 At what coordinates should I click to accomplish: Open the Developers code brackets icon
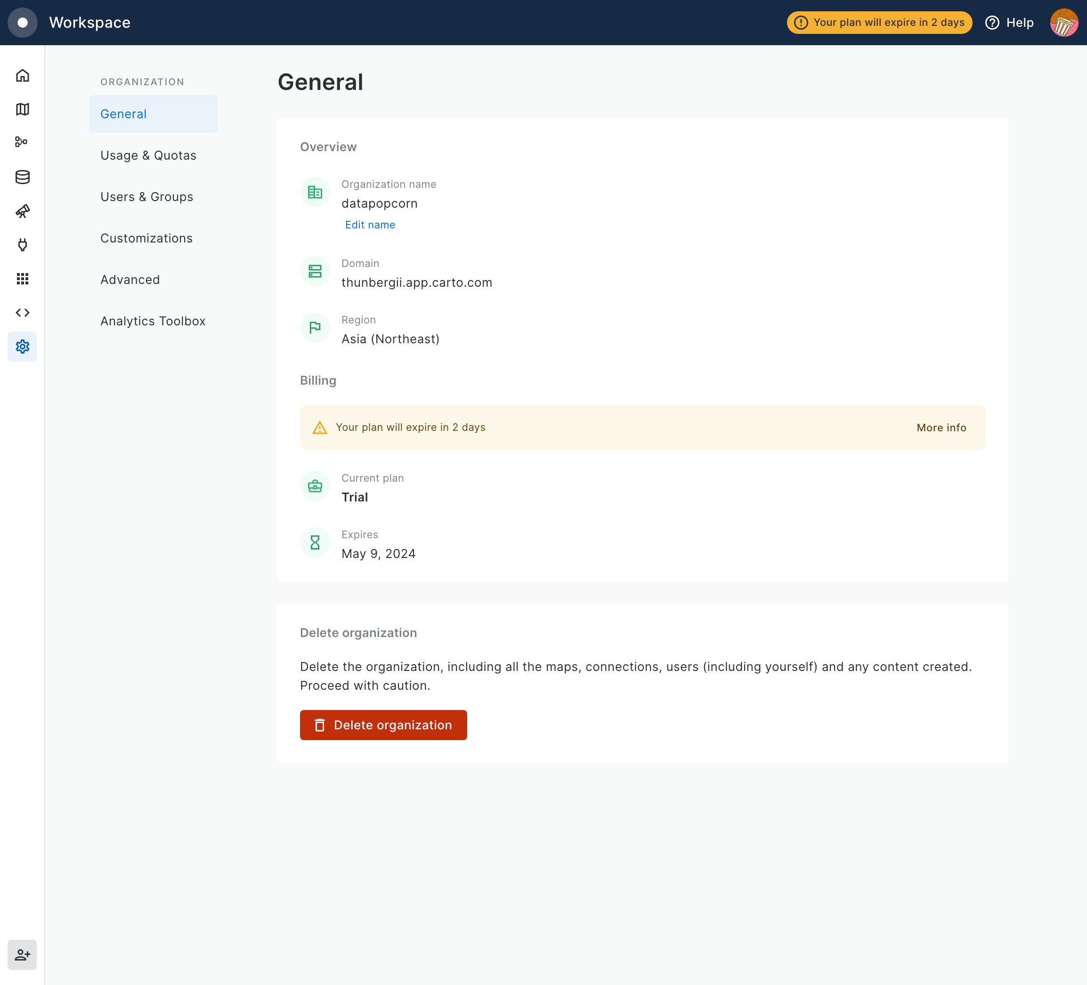coord(22,313)
